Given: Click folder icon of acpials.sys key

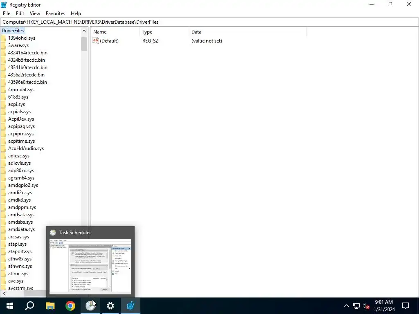Looking at the screenshot, I should coord(3,112).
